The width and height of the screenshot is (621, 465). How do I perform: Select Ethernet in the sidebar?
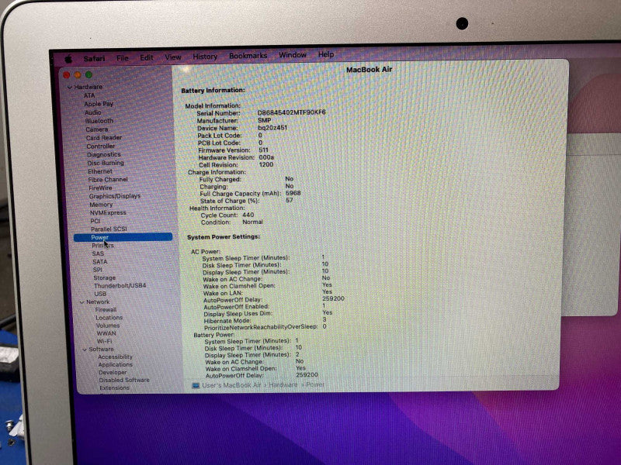(x=100, y=171)
